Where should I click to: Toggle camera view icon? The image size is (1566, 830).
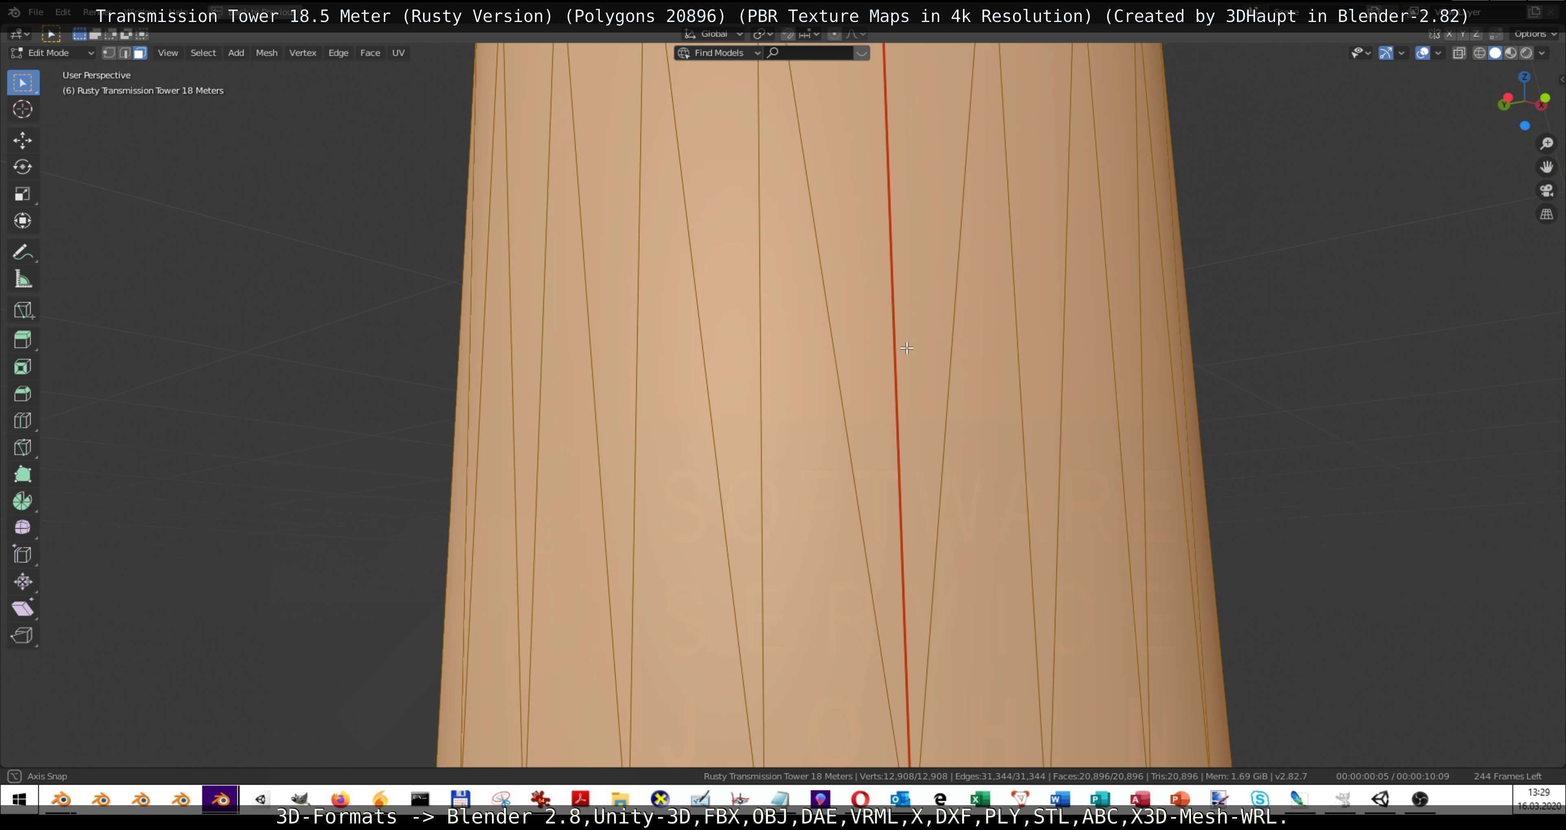coord(1546,191)
